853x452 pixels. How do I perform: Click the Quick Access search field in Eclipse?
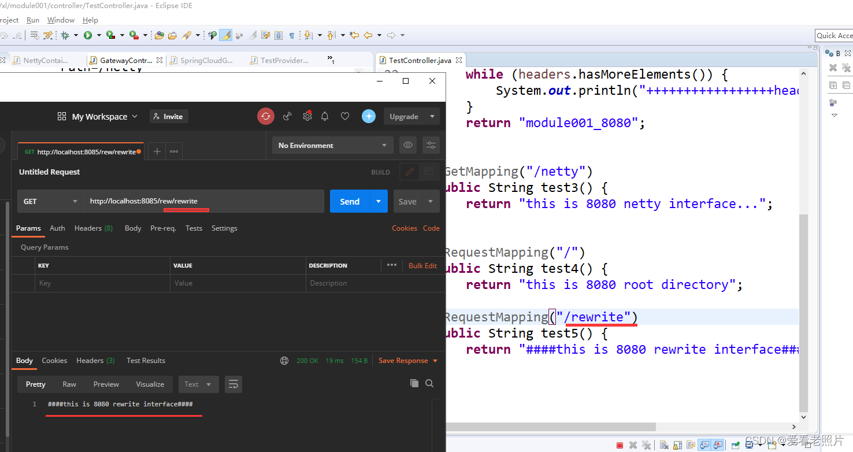[834, 35]
